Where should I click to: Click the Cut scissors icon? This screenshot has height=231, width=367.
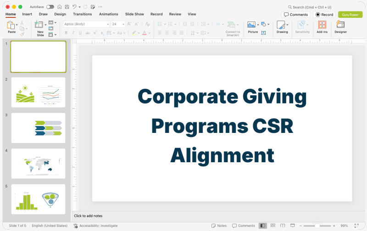22,22
